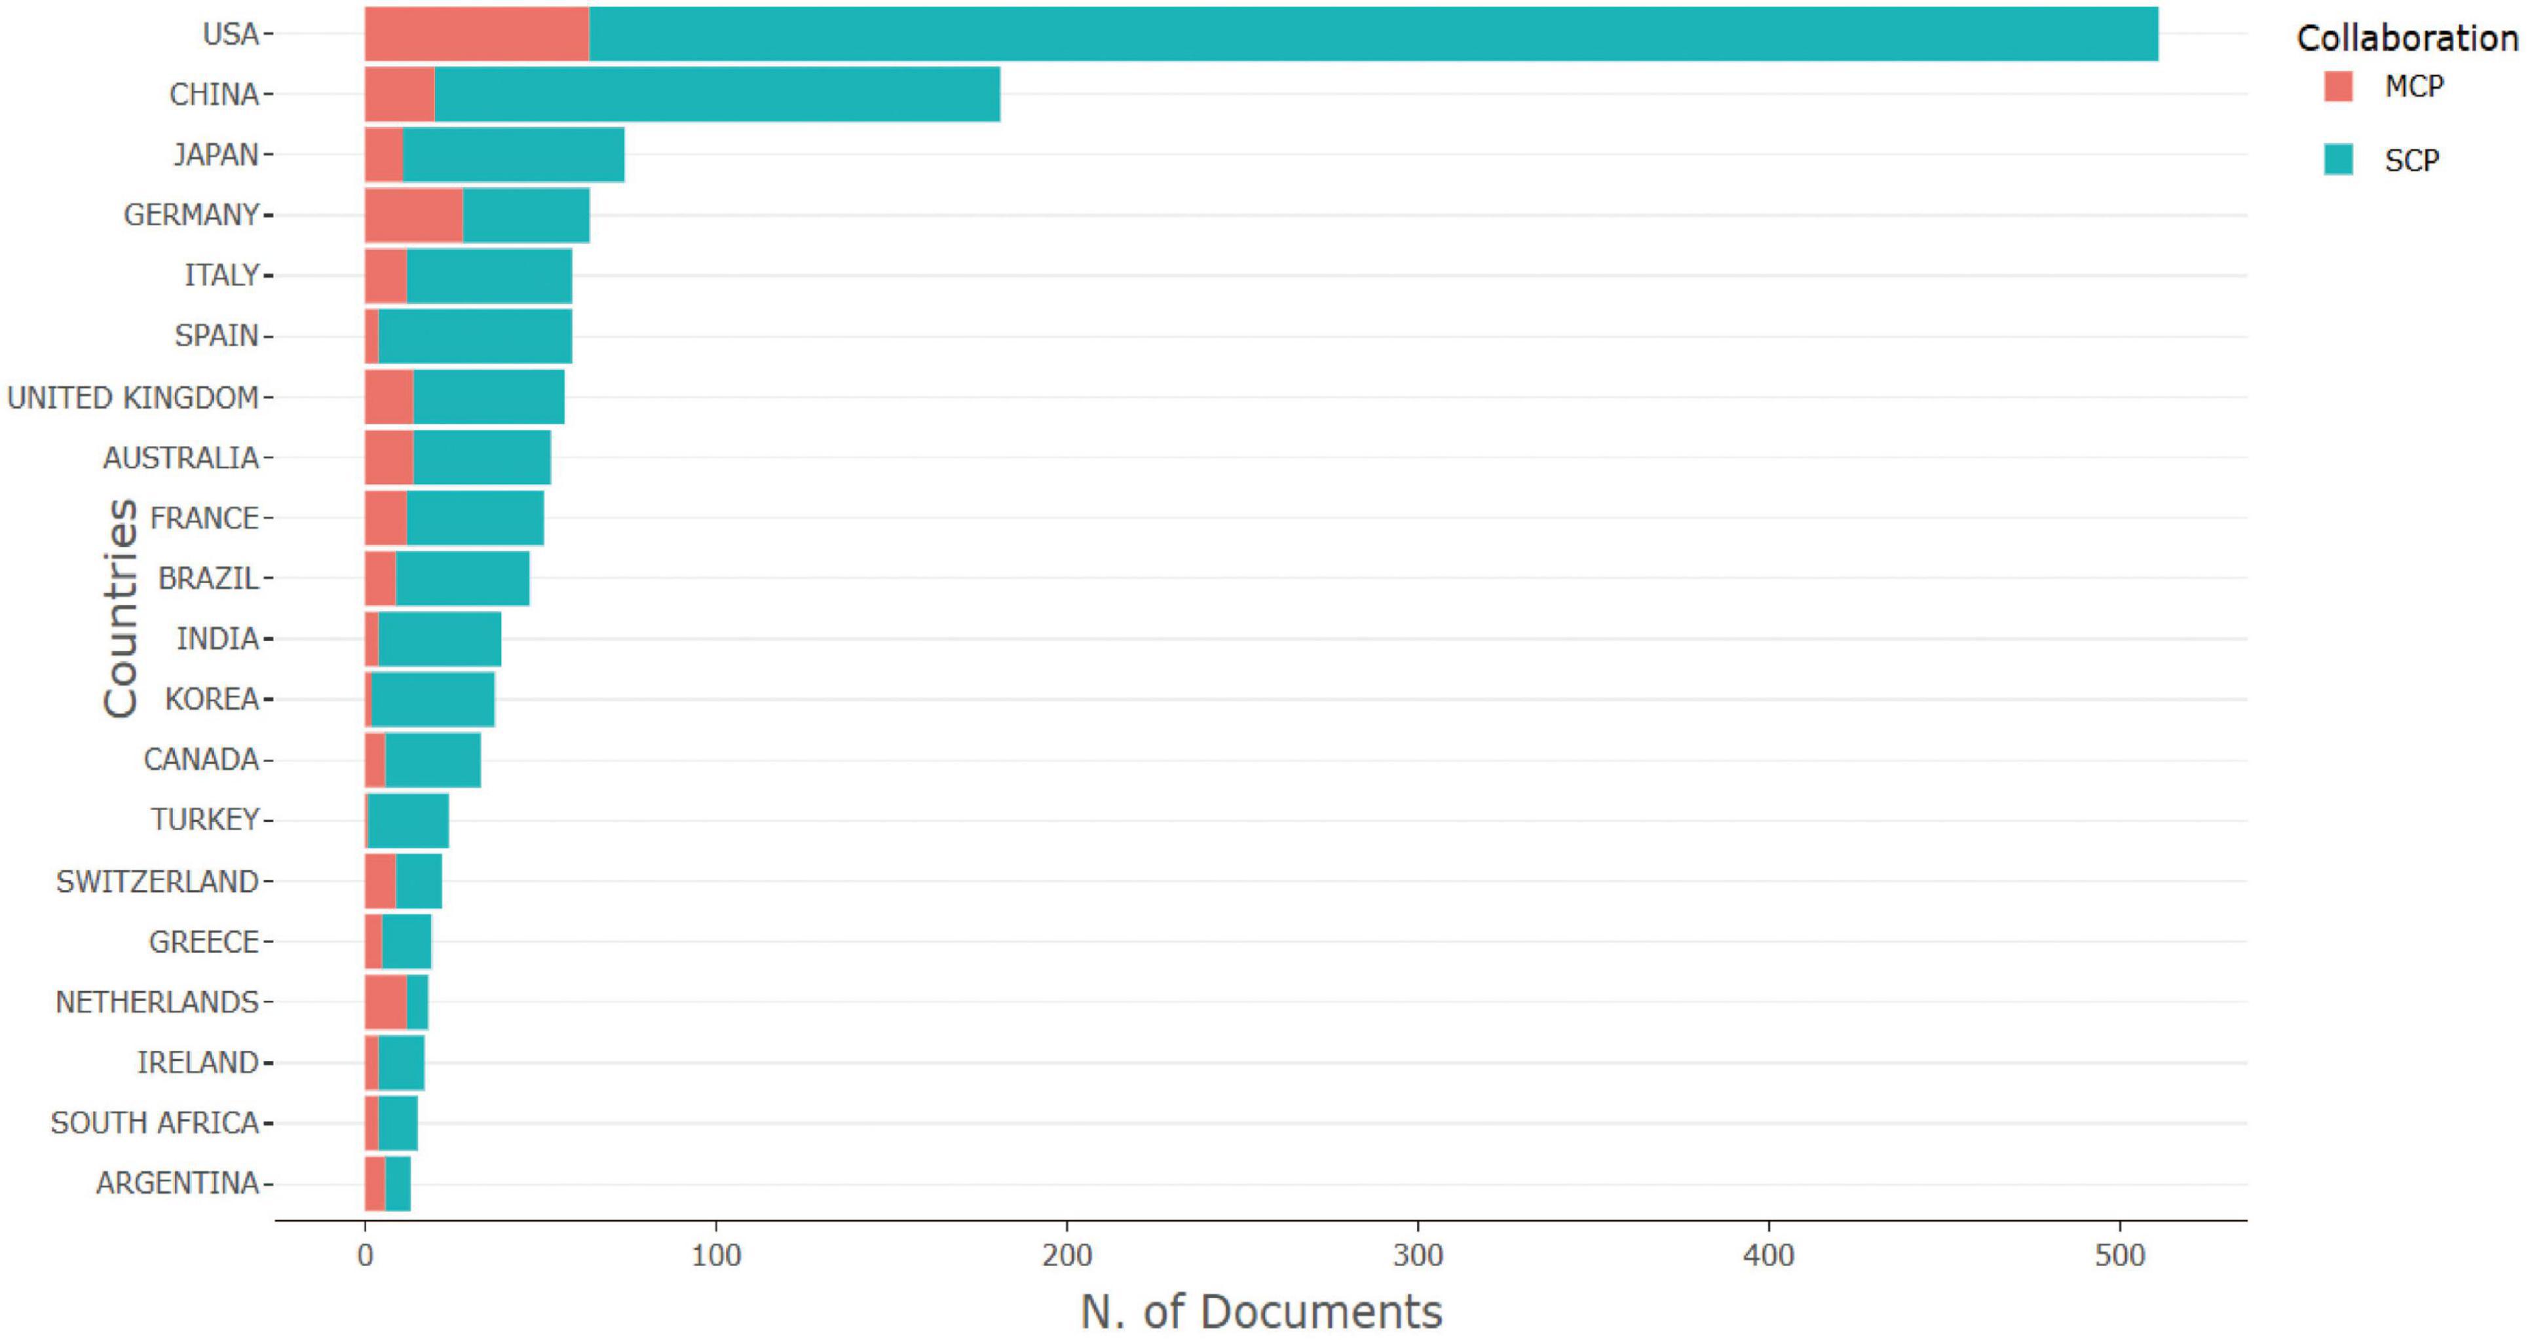Click the BRAZIL teal SCP bar segment
The width and height of the screenshot is (2530, 1340).
(463, 578)
